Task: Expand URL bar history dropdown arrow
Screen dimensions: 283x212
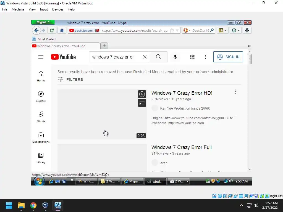Action: click(177, 30)
